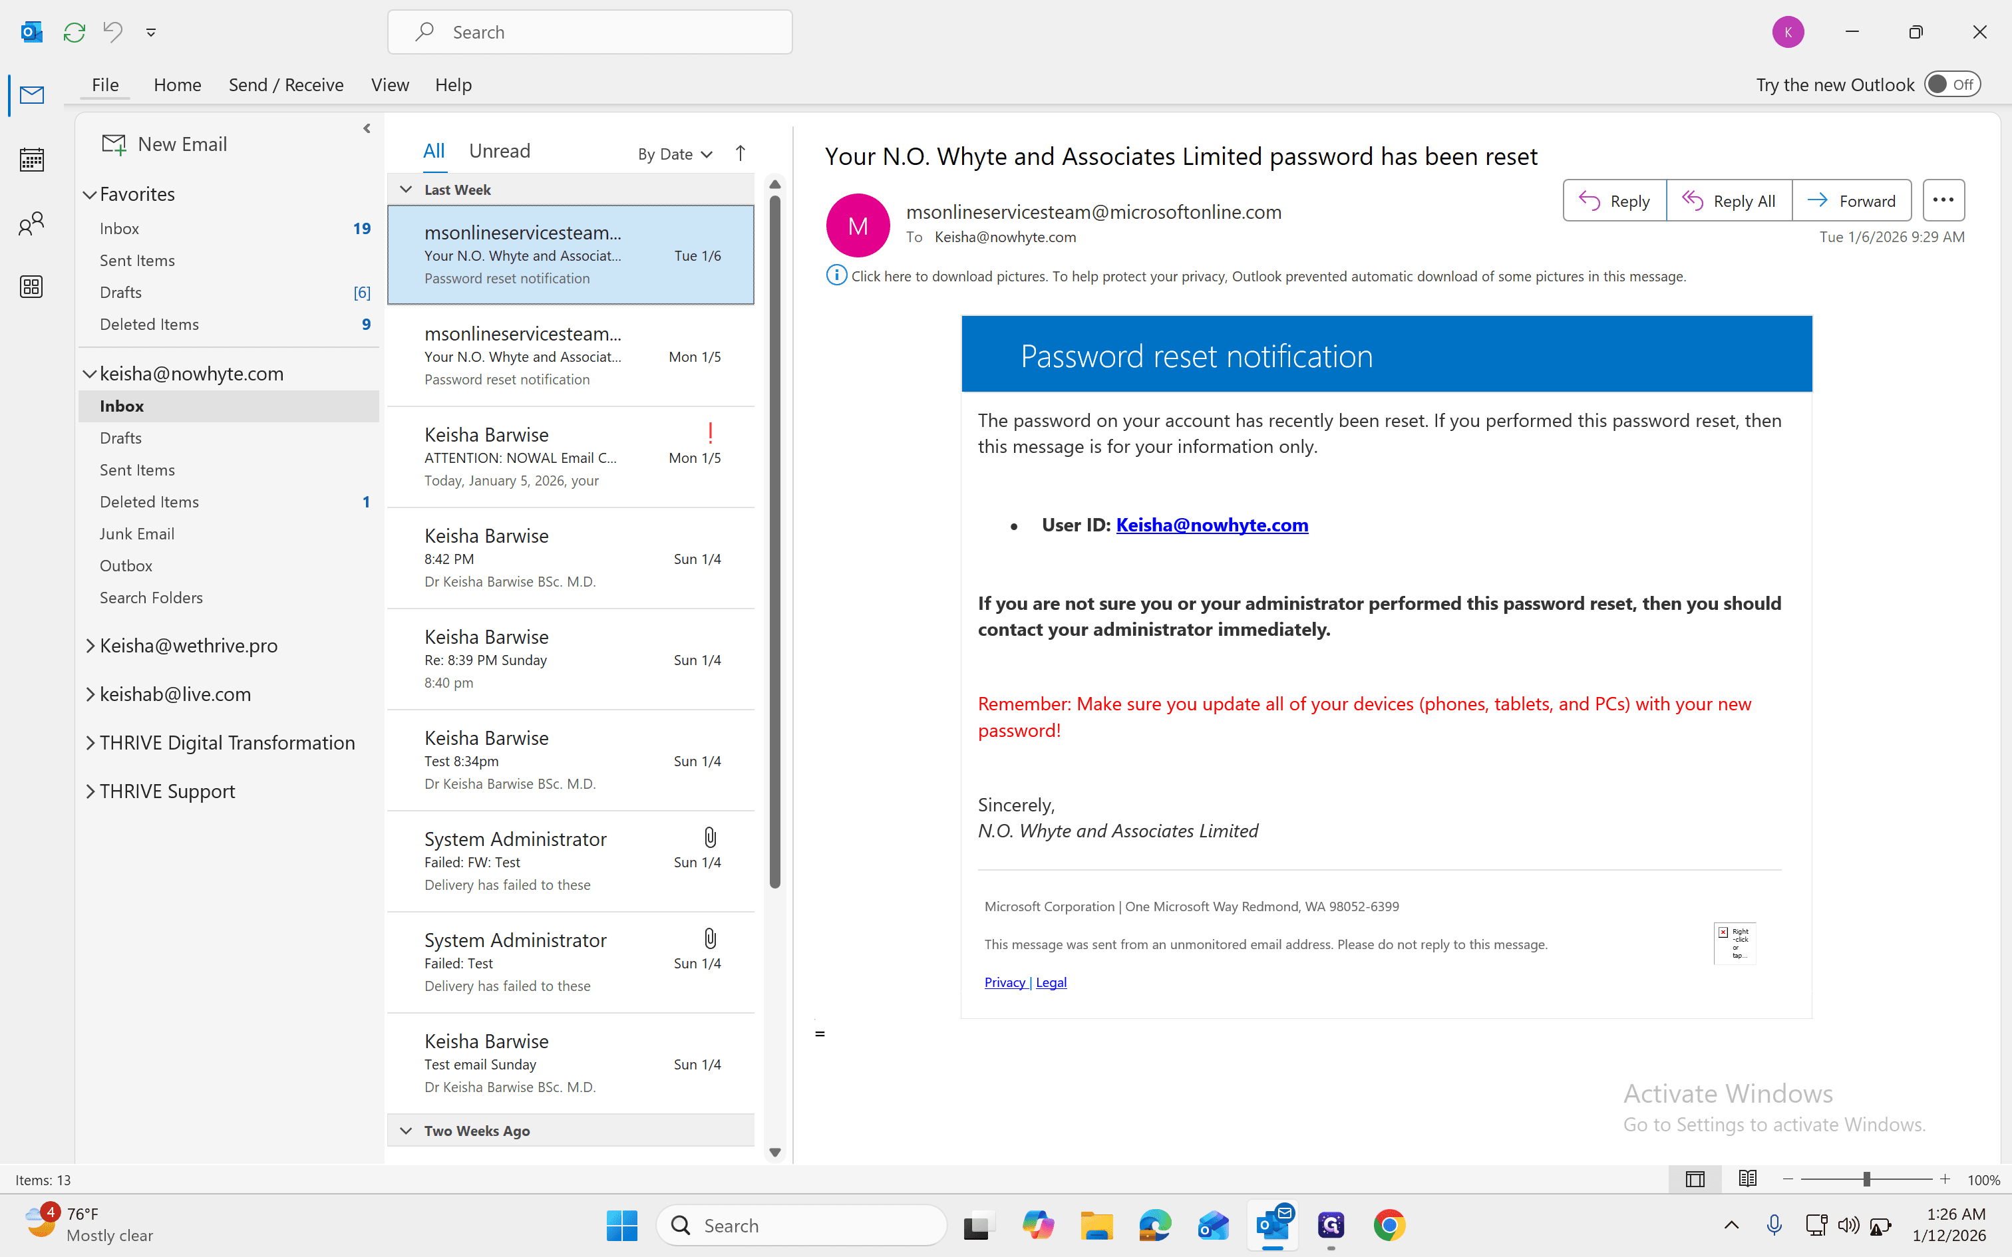Collapse the Last Week group

pos(406,190)
